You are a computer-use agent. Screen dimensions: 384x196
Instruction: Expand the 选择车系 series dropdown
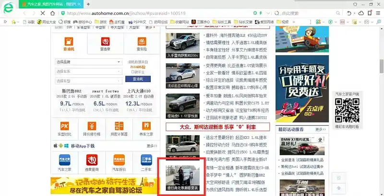click(x=89, y=71)
